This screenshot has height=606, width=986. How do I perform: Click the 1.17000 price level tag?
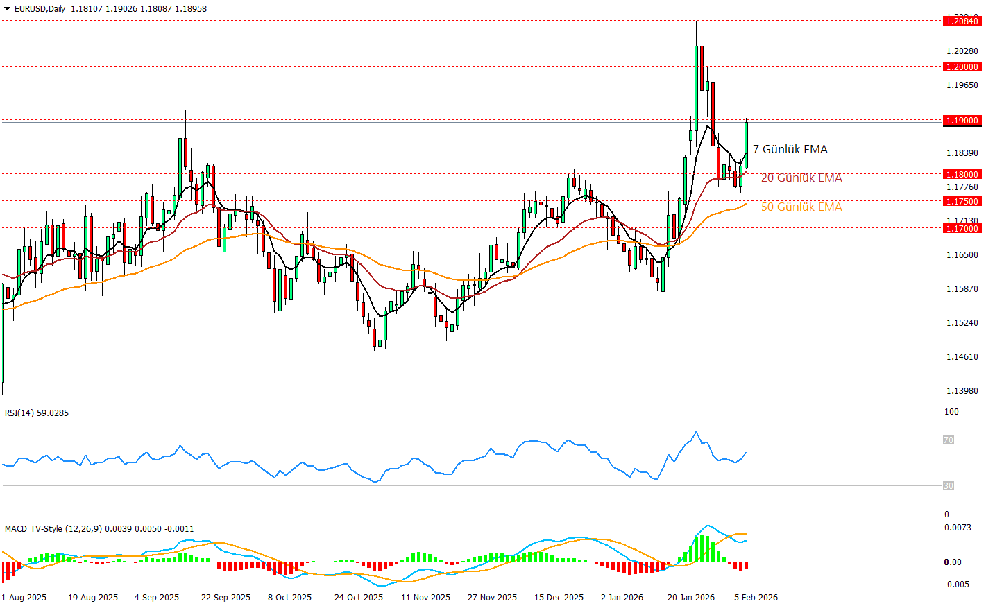coord(962,228)
